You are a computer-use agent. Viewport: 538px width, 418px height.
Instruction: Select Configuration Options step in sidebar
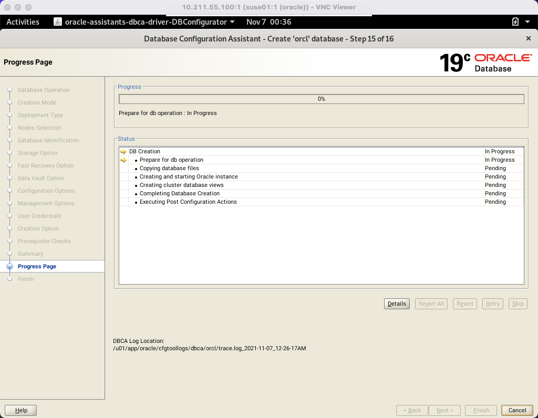(x=46, y=191)
